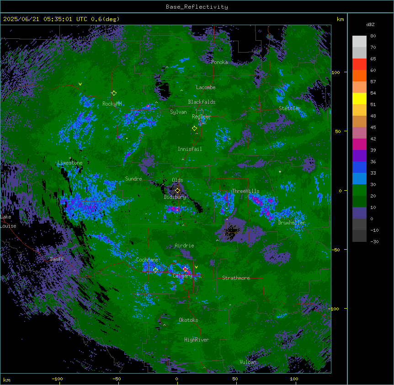
Task: Select the HighRiver label
Action: click(197, 340)
